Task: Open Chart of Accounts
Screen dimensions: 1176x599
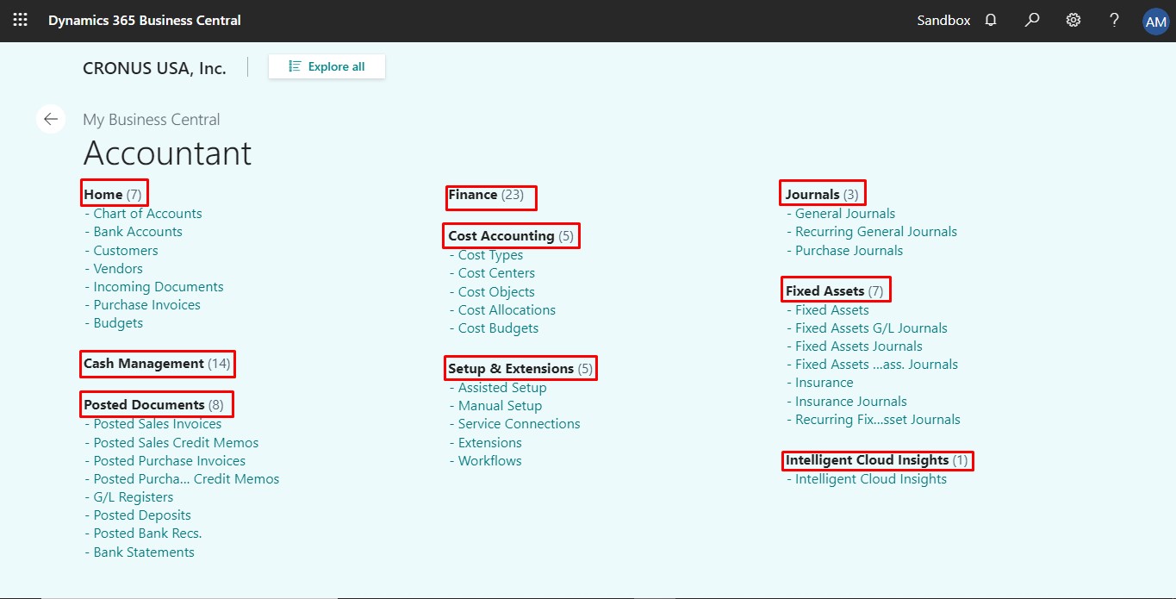Action: tap(147, 214)
